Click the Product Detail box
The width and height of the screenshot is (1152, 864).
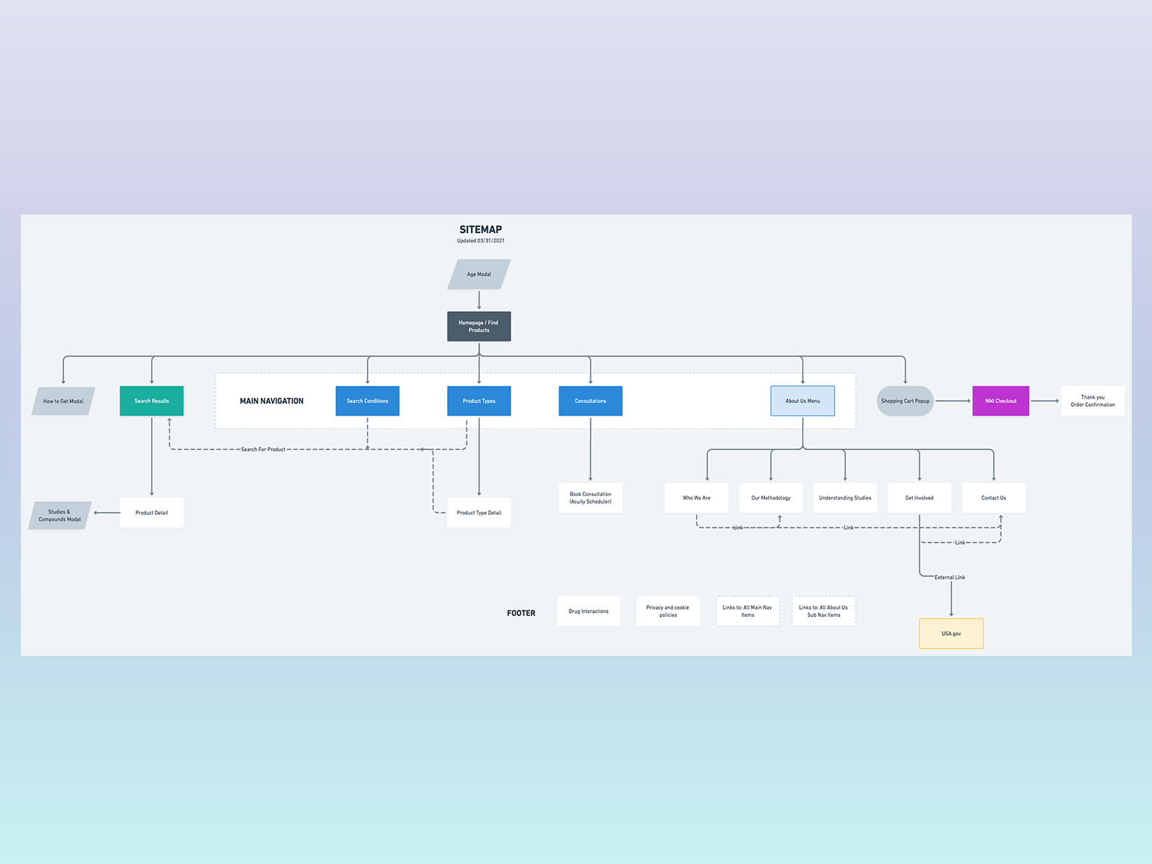click(152, 513)
